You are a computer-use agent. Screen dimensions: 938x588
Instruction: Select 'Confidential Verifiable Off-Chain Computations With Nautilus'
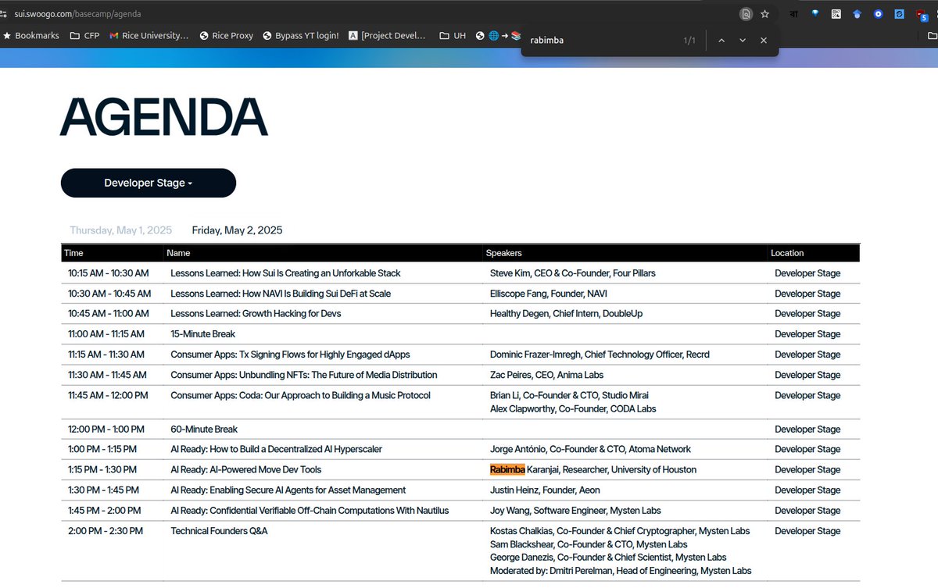click(310, 511)
